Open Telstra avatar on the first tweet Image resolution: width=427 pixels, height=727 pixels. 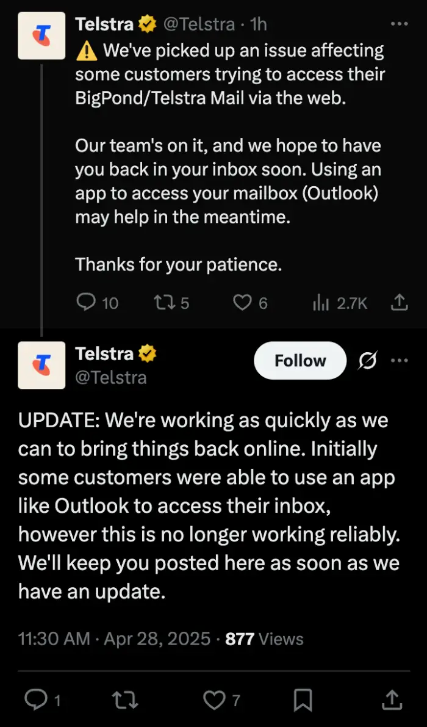tap(41, 35)
